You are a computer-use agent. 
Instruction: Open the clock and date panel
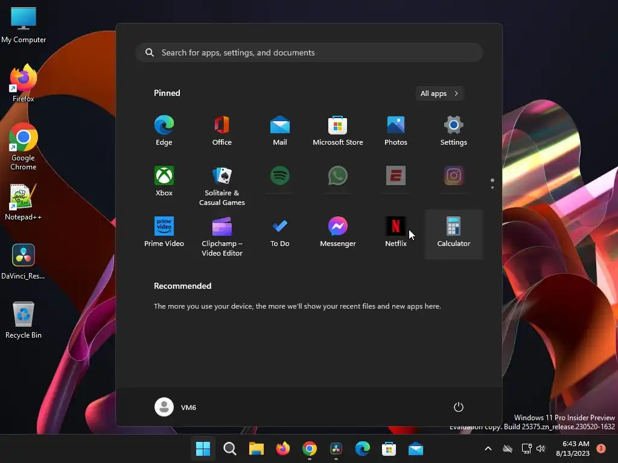click(x=573, y=449)
